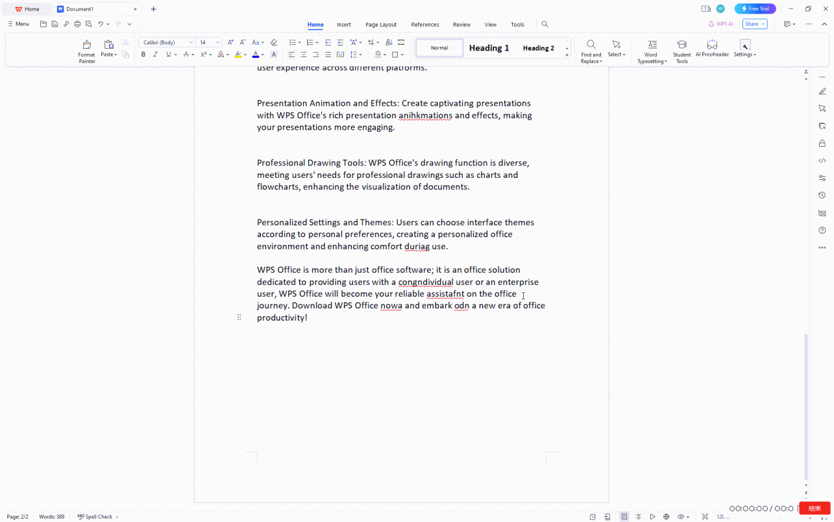Select the lock icon in the right sidebar
Screen dimensions: 834x522
[822, 143]
